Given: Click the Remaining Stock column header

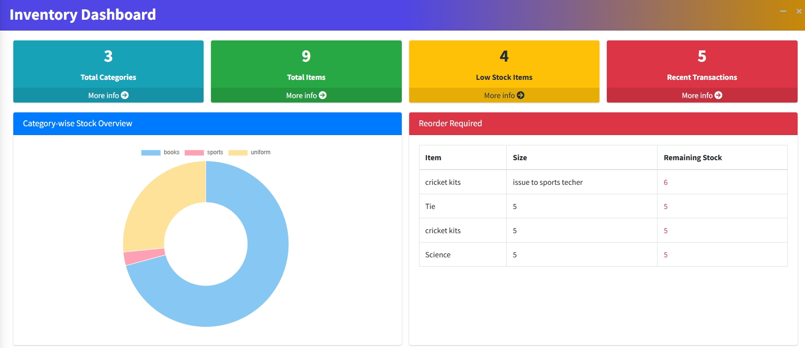Looking at the screenshot, I should tap(693, 158).
